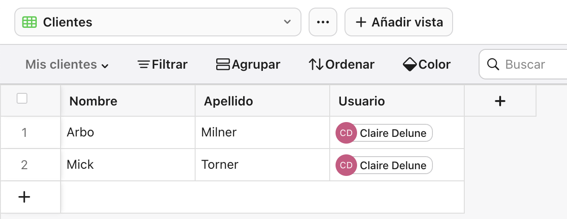Click the magnifying glass search icon

click(x=493, y=65)
